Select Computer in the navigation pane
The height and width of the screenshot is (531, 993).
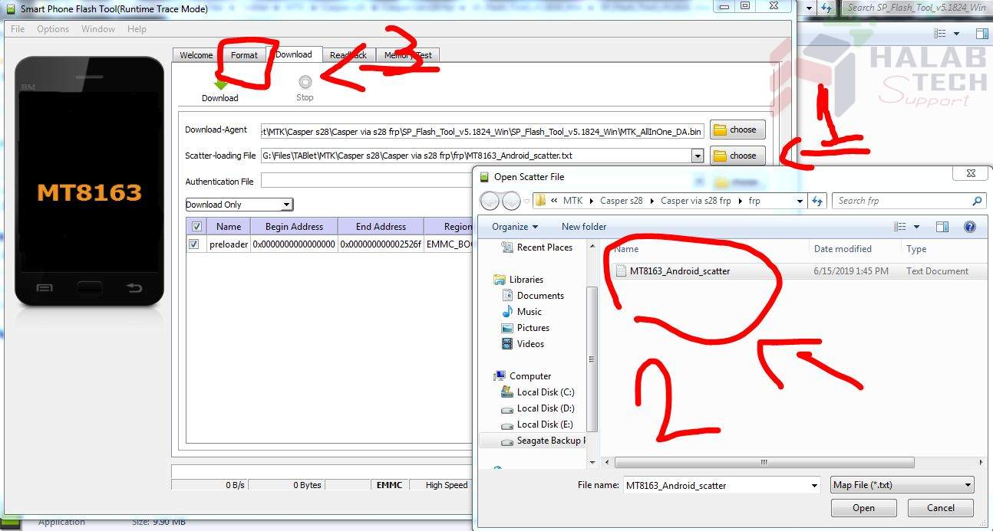tap(523, 376)
